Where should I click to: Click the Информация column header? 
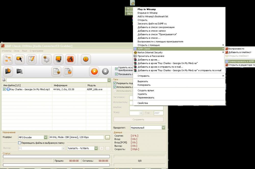(x=69, y=85)
